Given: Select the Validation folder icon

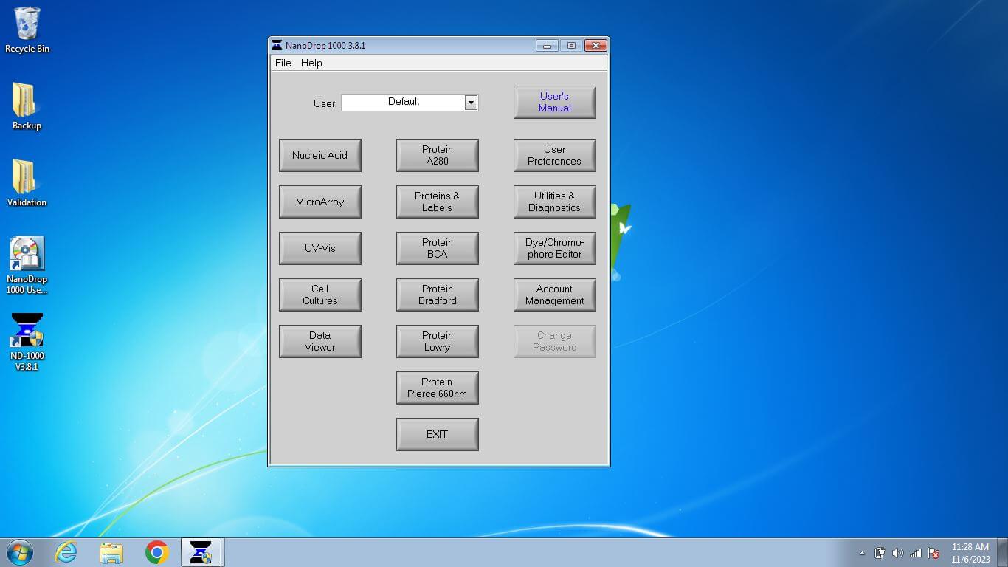Looking at the screenshot, I should tap(27, 184).
